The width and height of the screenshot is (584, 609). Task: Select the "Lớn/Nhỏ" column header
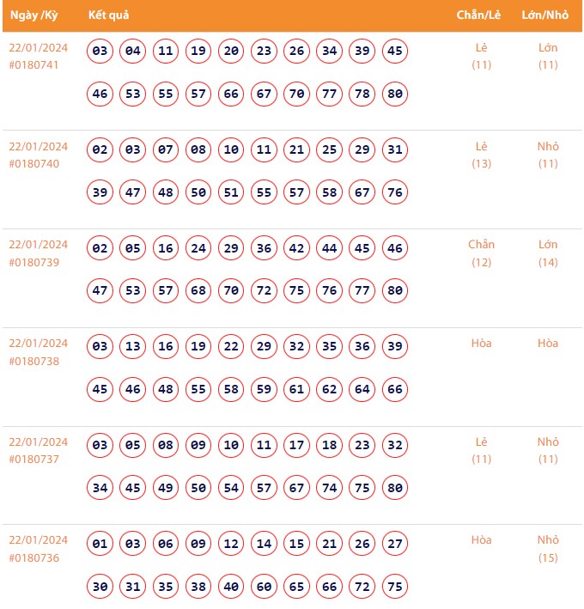click(544, 15)
